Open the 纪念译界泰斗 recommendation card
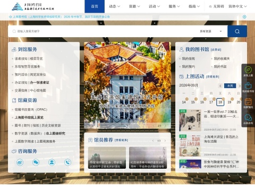 pos(148,158)
